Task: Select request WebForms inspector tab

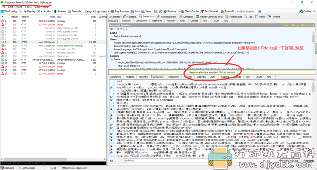Action: pos(157,21)
